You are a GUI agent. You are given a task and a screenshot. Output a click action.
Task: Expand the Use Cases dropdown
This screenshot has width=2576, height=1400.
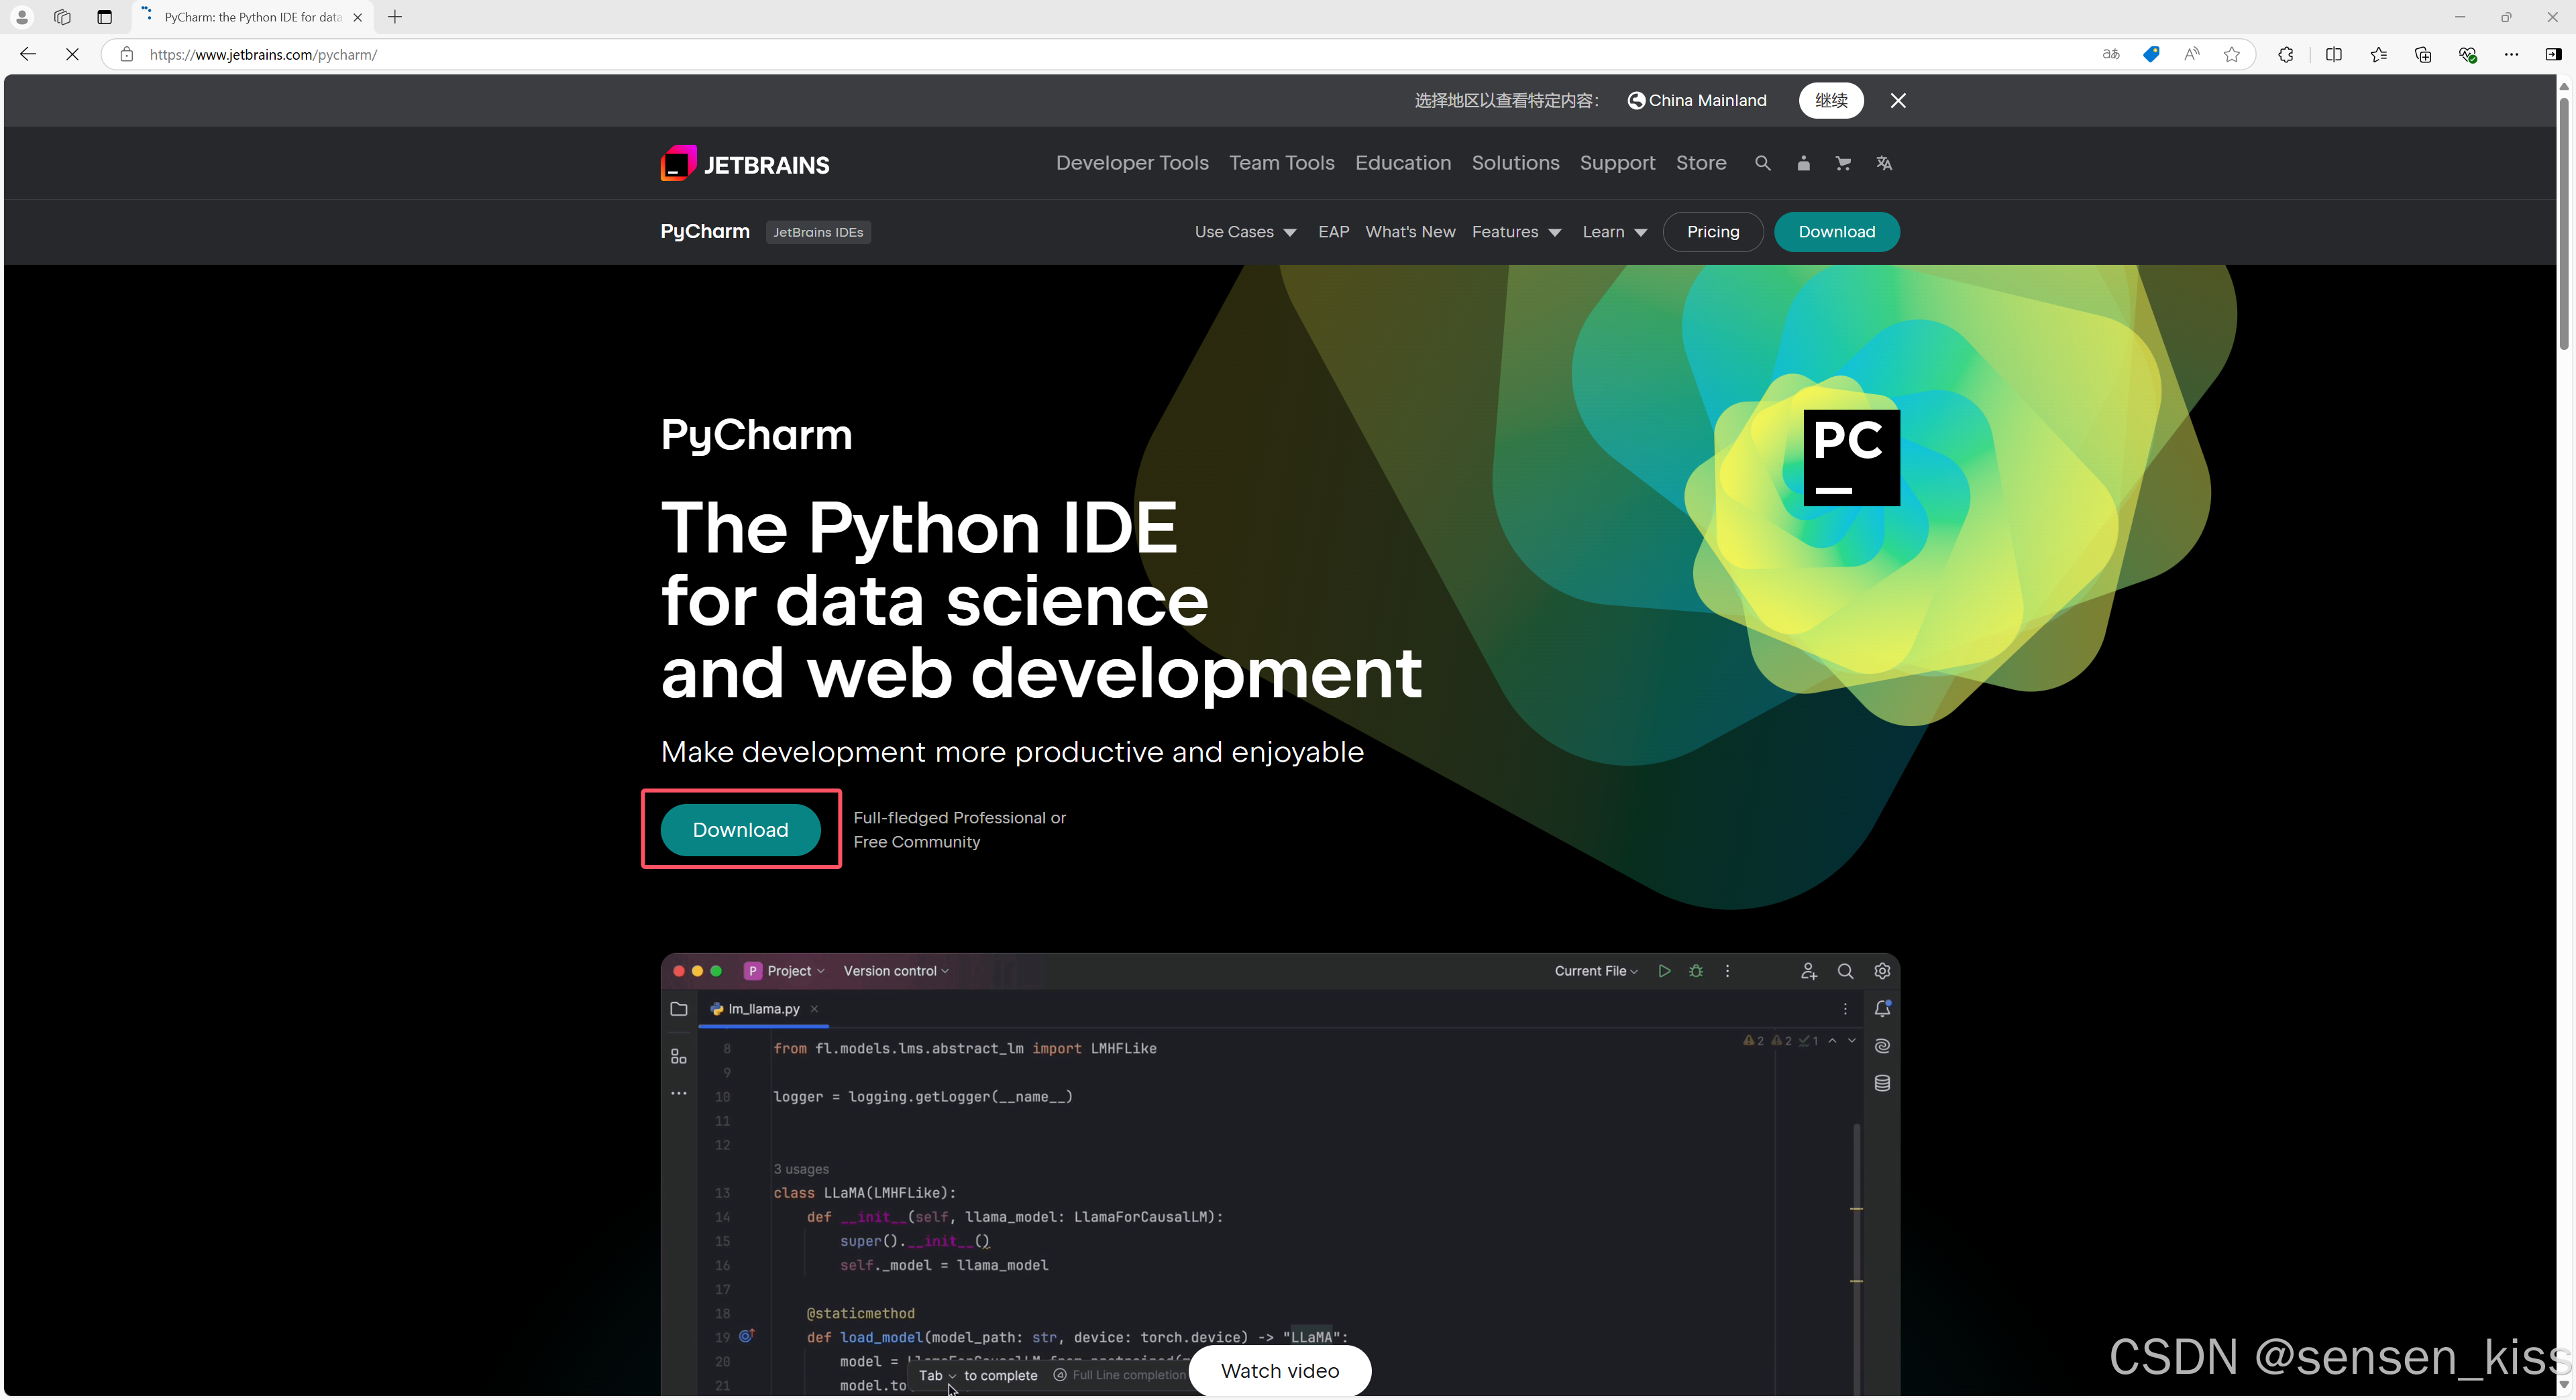pyautogui.click(x=1245, y=232)
